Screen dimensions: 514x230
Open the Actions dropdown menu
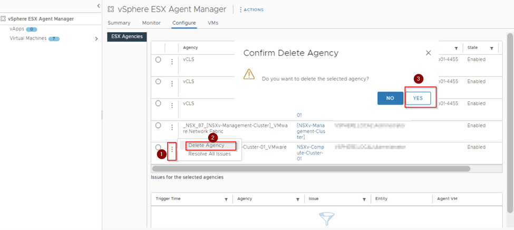251,9
